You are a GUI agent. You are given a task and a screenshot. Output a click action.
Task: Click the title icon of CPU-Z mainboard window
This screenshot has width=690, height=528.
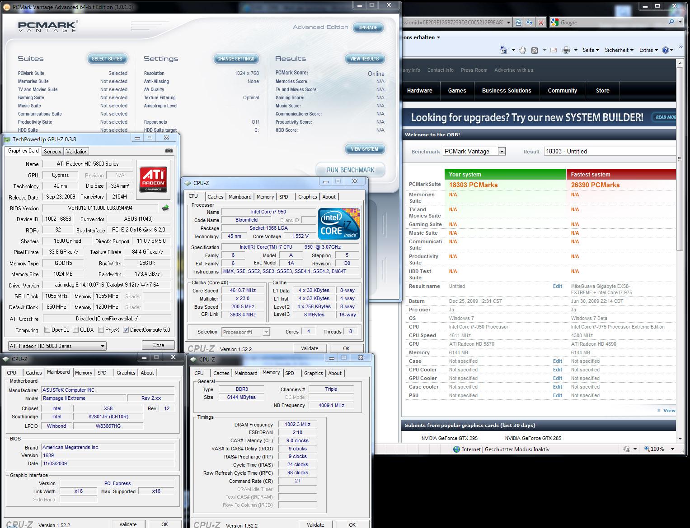[6, 359]
